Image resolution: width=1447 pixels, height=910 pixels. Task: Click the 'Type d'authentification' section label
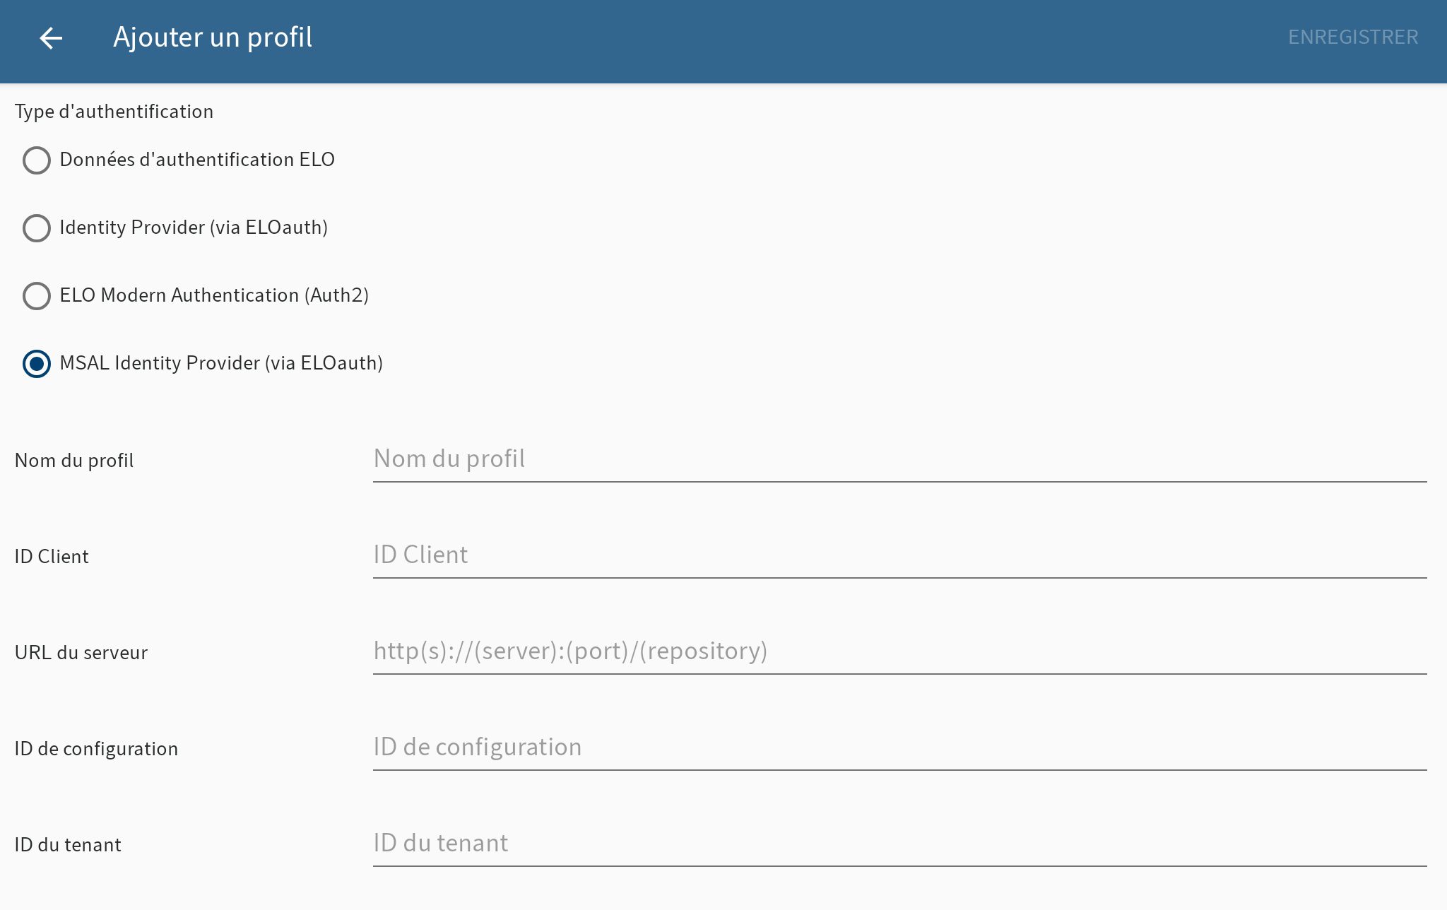click(x=114, y=111)
